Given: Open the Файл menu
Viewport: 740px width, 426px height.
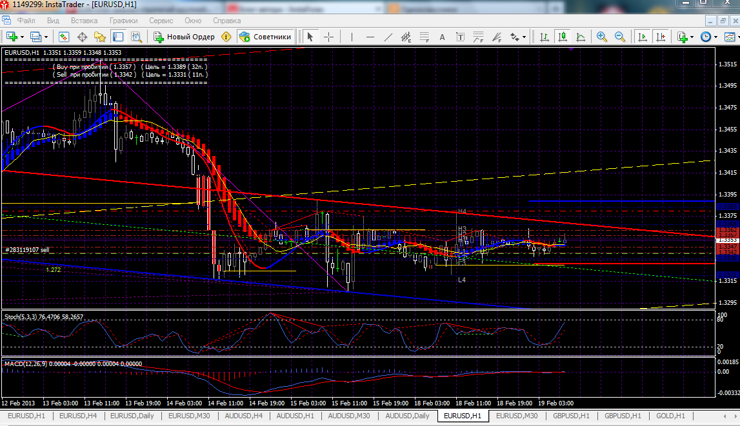Looking at the screenshot, I should pyautogui.click(x=26, y=21).
